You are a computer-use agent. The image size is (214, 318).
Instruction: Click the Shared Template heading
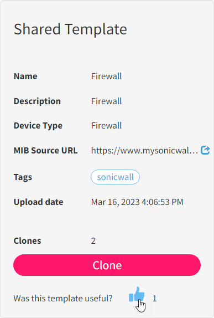(x=70, y=29)
